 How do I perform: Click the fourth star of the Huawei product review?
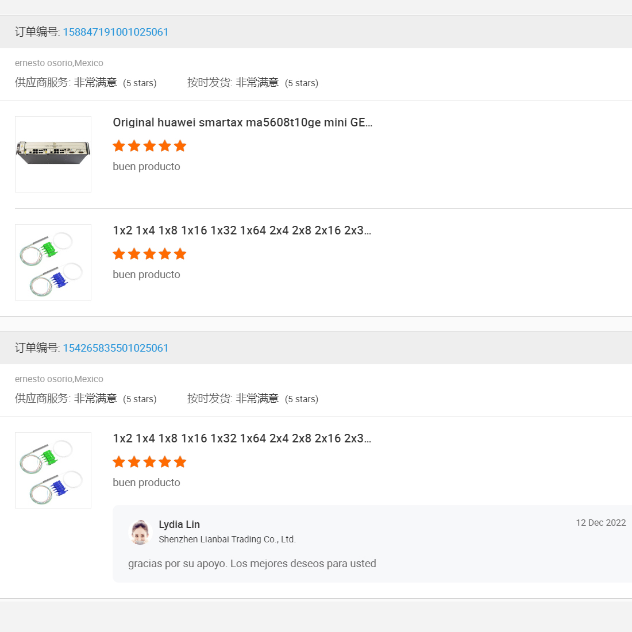165,146
